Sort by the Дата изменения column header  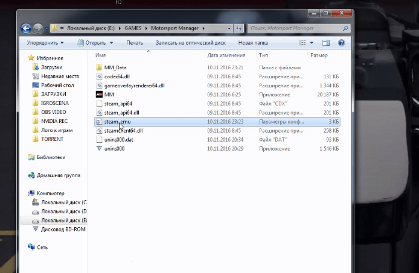point(226,55)
